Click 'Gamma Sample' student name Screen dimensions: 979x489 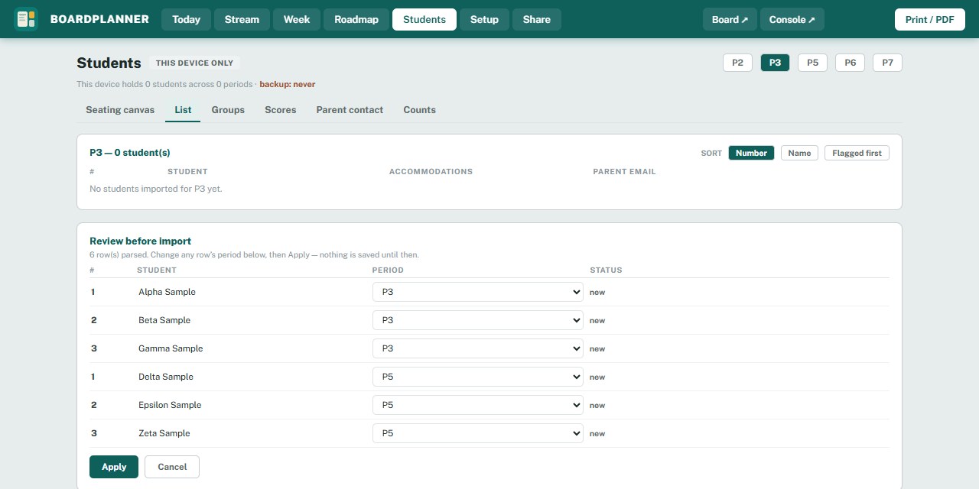pyautogui.click(x=171, y=348)
